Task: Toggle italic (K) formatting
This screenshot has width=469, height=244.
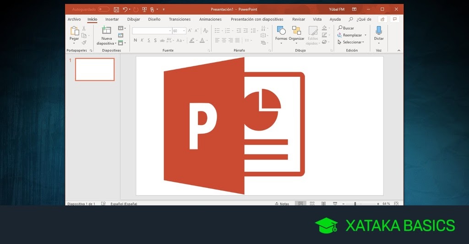Action: pyautogui.click(x=142, y=40)
